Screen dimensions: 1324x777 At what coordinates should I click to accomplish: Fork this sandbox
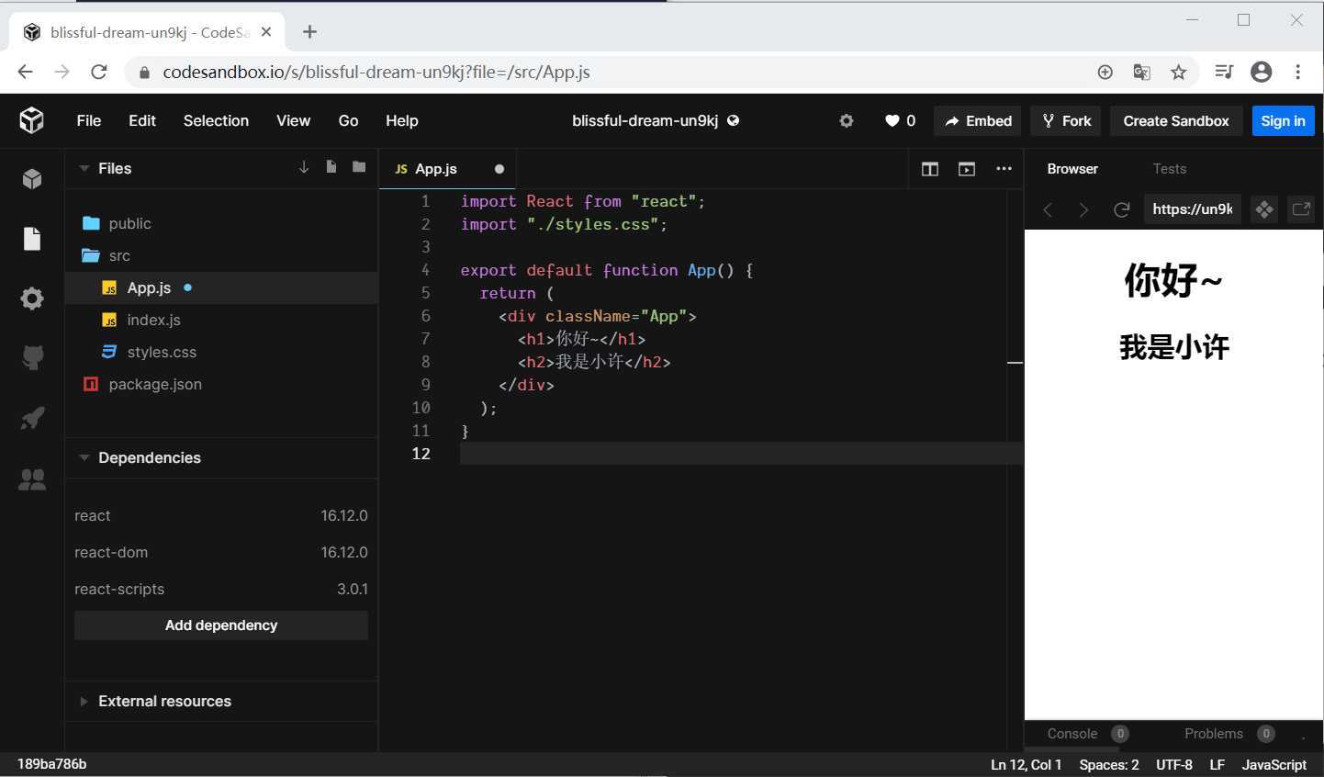(x=1066, y=120)
